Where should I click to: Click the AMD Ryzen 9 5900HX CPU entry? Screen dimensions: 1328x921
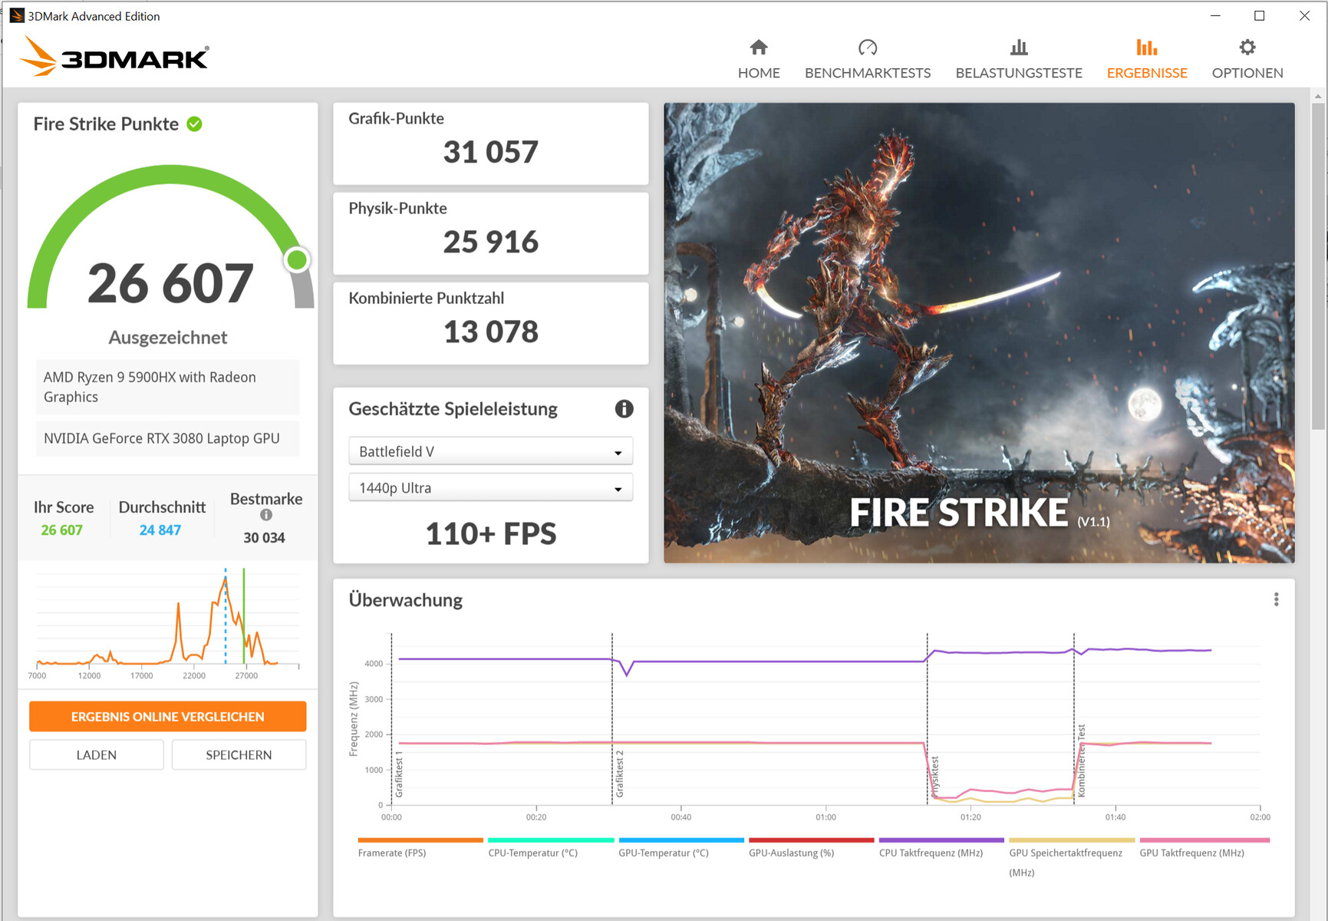tap(168, 387)
